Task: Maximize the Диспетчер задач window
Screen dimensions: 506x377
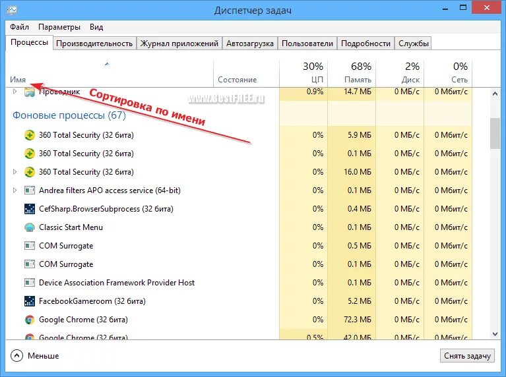Action: tap(462, 8)
